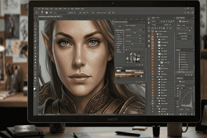Click the History panel trash icon
The height and width of the screenshot is (138, 207).
click(x=192, y=75)
